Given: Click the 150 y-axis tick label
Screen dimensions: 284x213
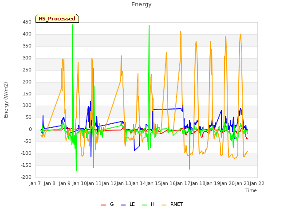Looking at the screenshot, I should click(27, 94).
